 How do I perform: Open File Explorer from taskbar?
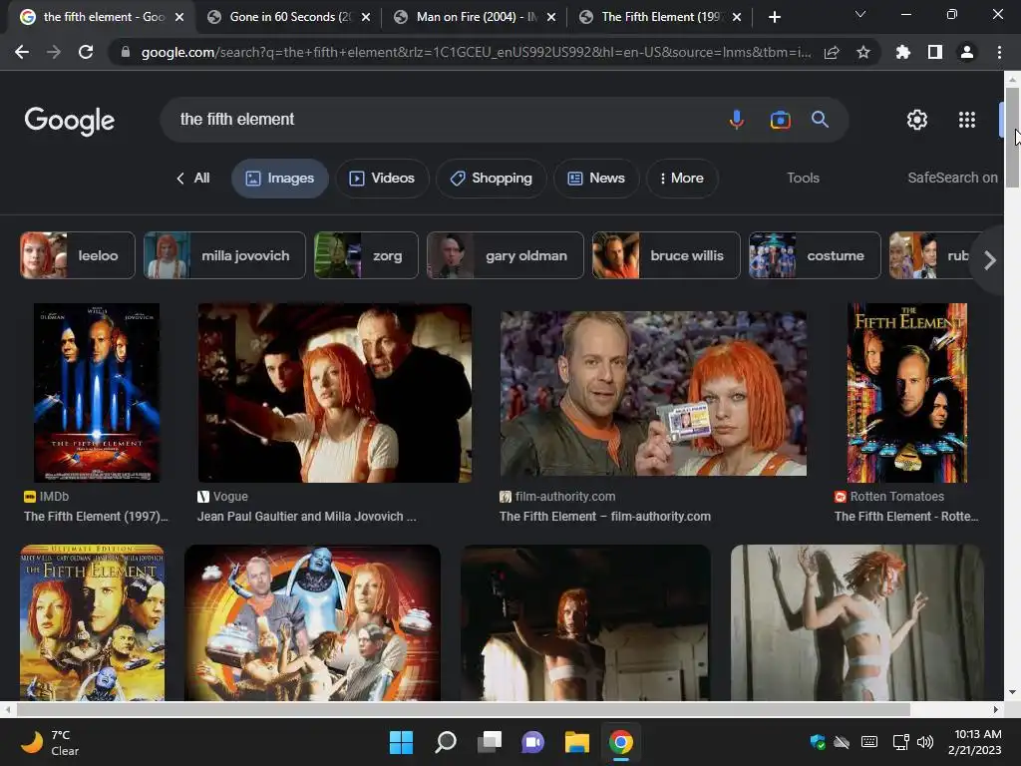click(577, 742)
